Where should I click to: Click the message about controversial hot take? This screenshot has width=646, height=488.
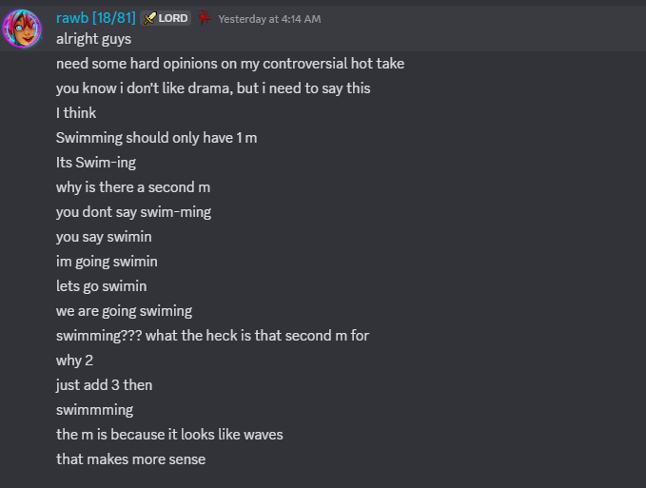coord(230,64)
